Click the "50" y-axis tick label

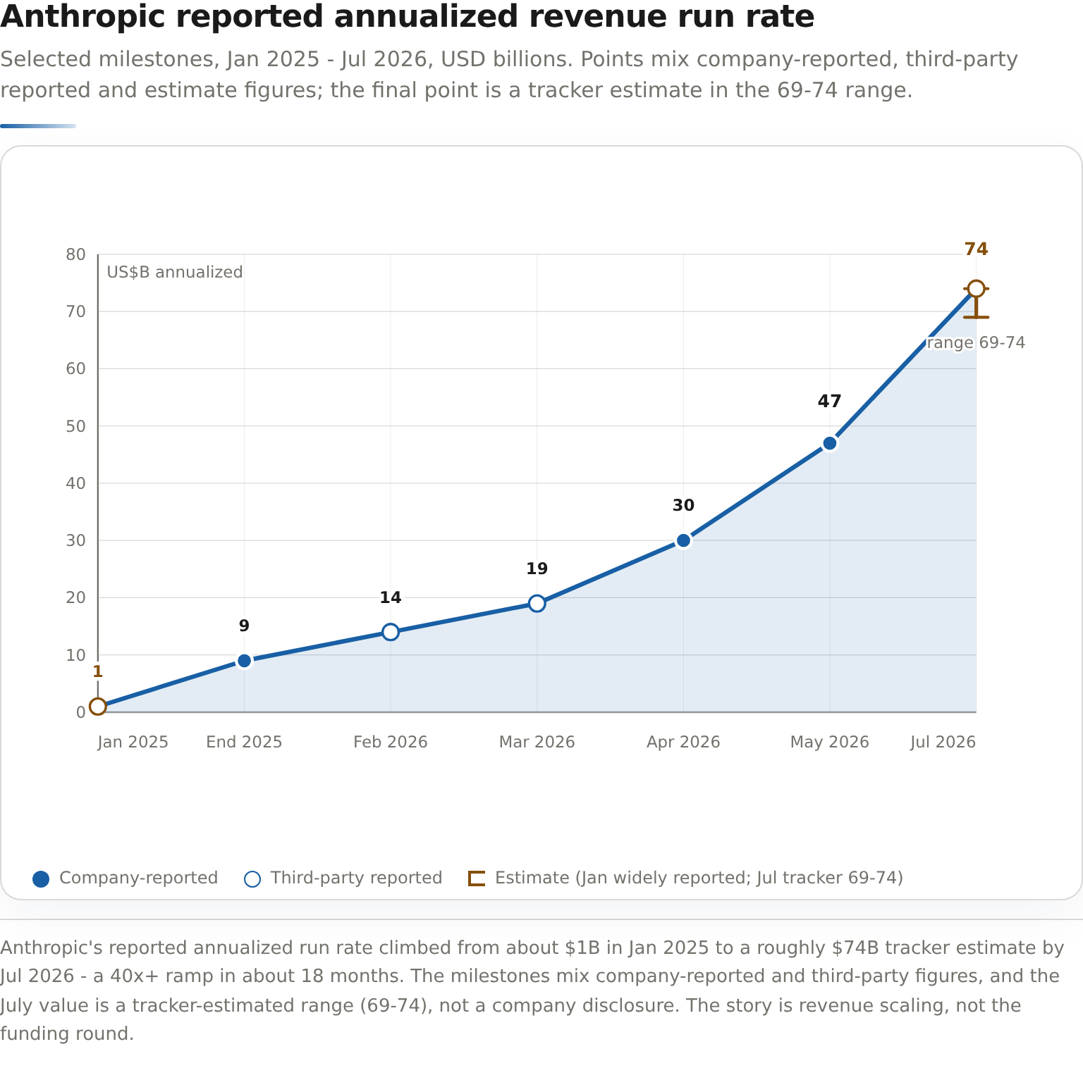(x=76, y=426)
